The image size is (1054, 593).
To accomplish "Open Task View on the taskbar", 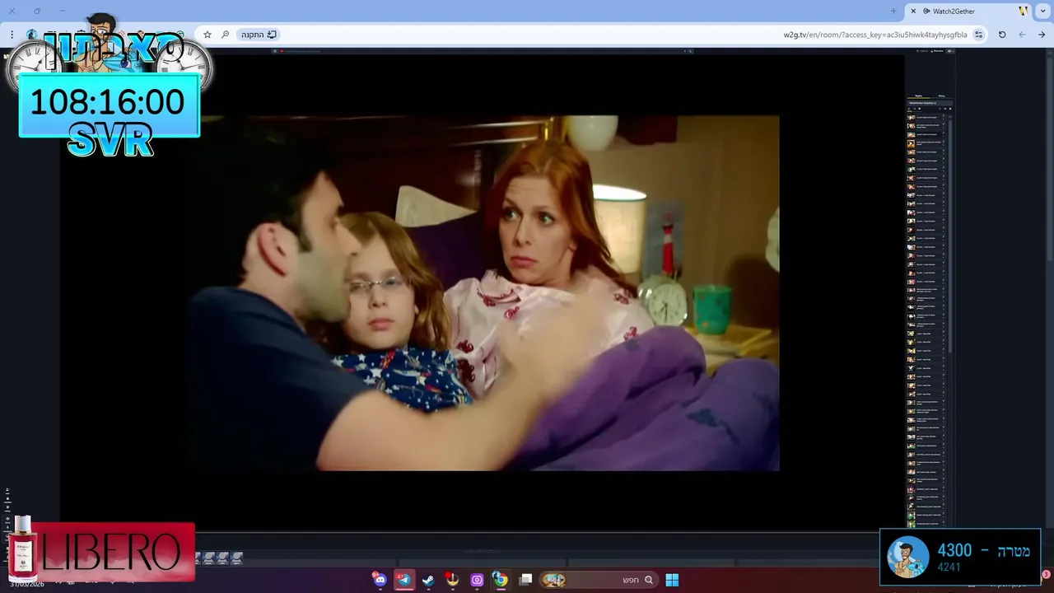I will (x=525, y=580).
